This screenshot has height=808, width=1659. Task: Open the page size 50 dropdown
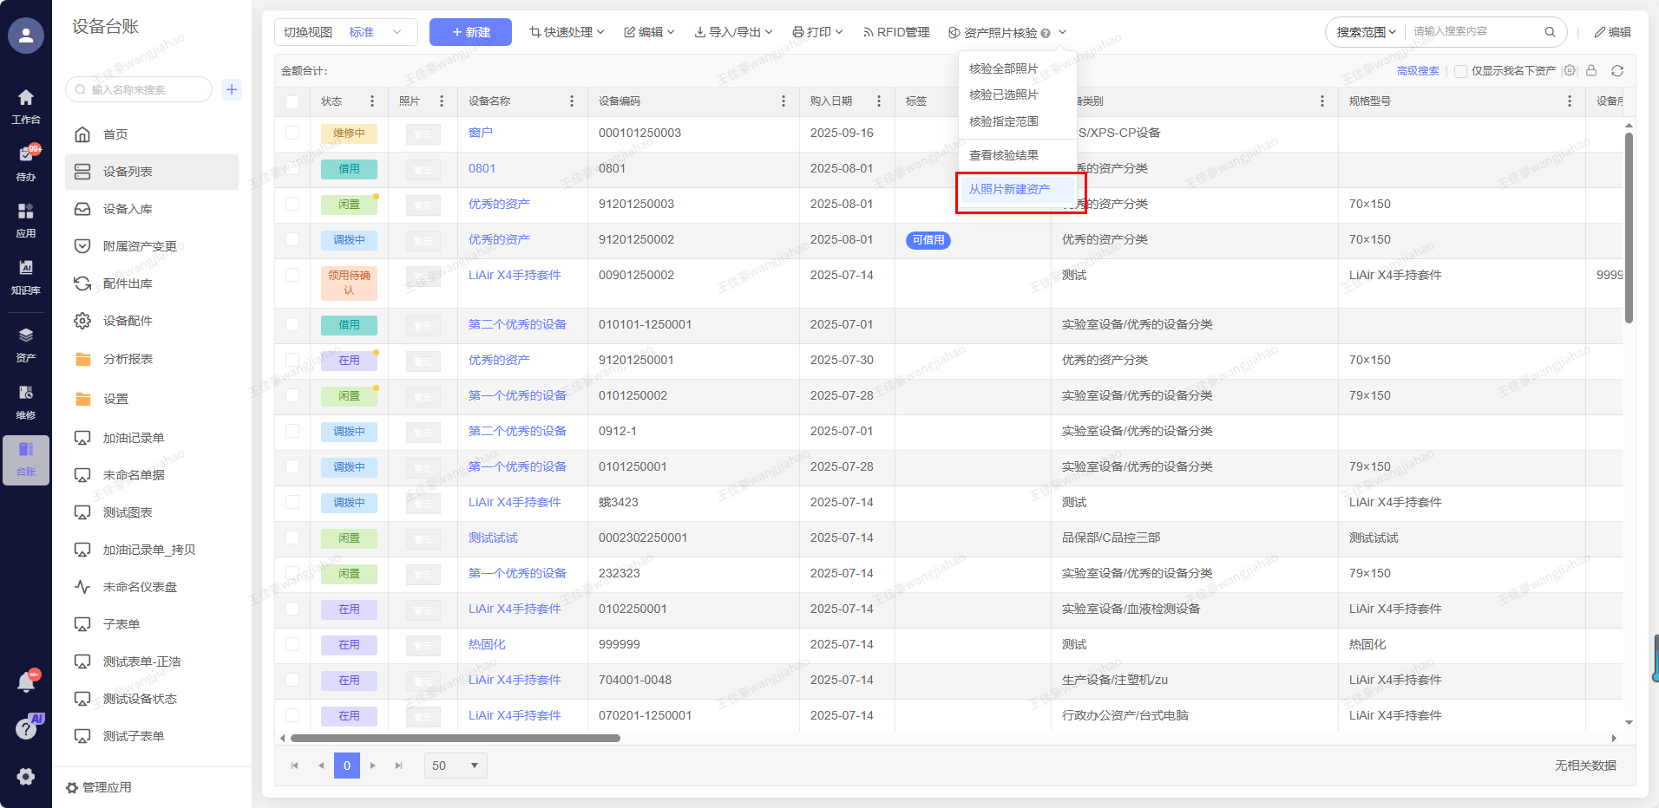tap(456, 766)
